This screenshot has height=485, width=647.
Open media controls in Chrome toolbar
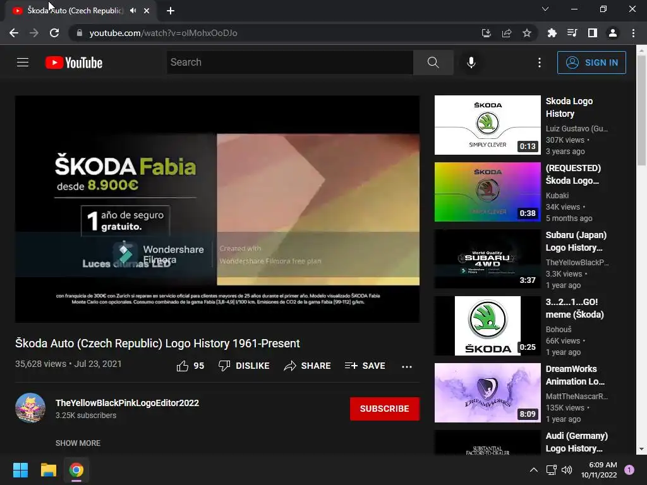pyautogui.click(x=572, y=33)
